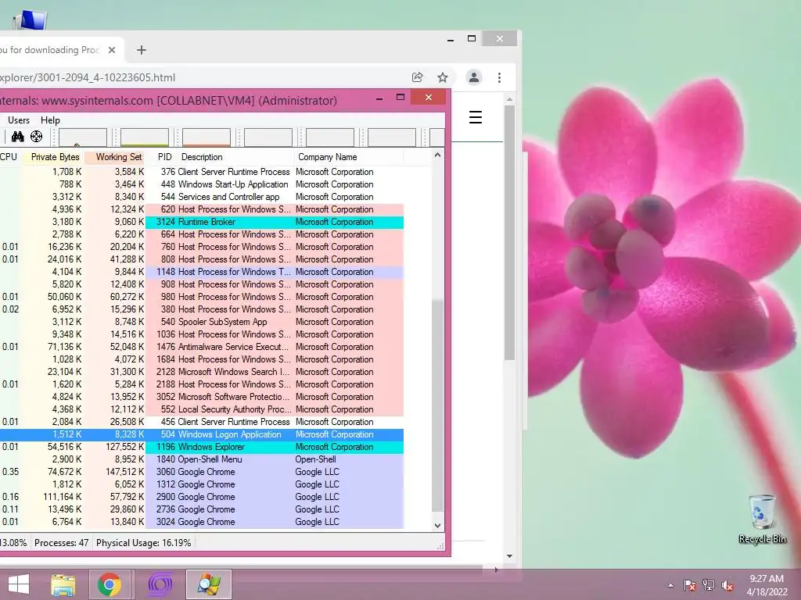Bookmark page with the star icon
Viewport: 801px width, 600px height.
pos(443,77)
